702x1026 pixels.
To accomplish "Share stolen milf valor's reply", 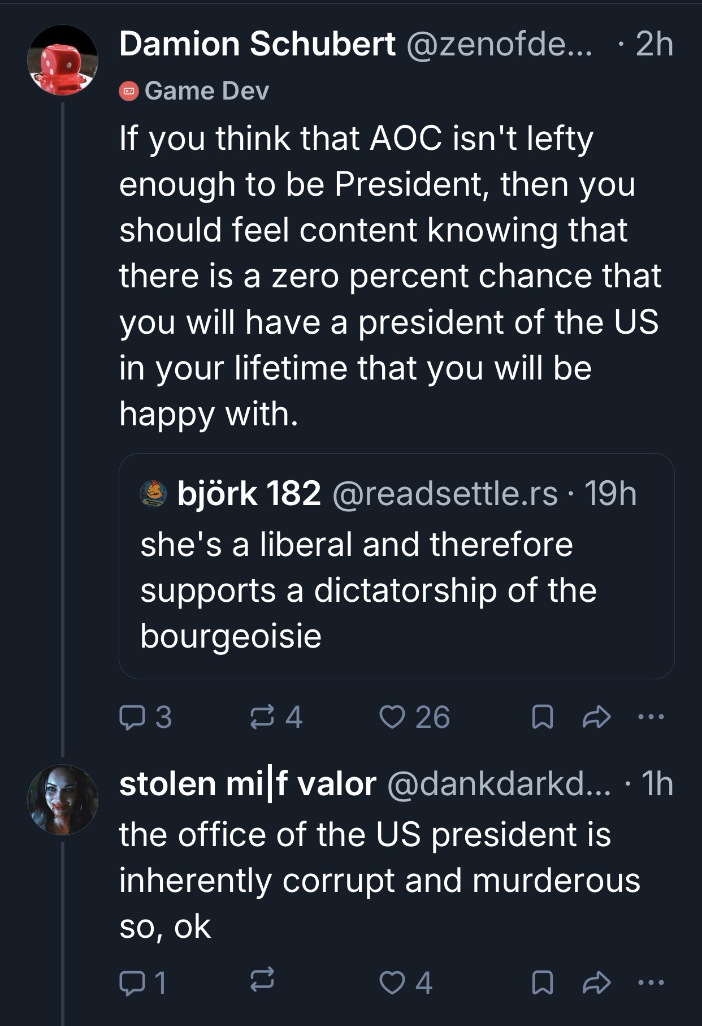I will [x=597, y=982].
